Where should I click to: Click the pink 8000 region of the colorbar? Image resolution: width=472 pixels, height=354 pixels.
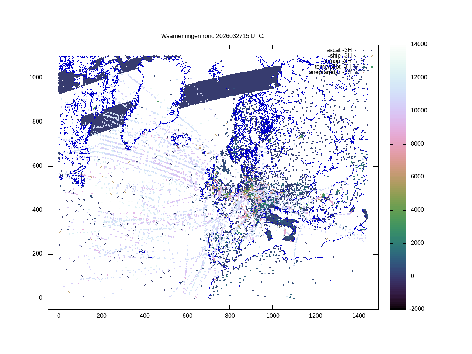tap(398, 144)
